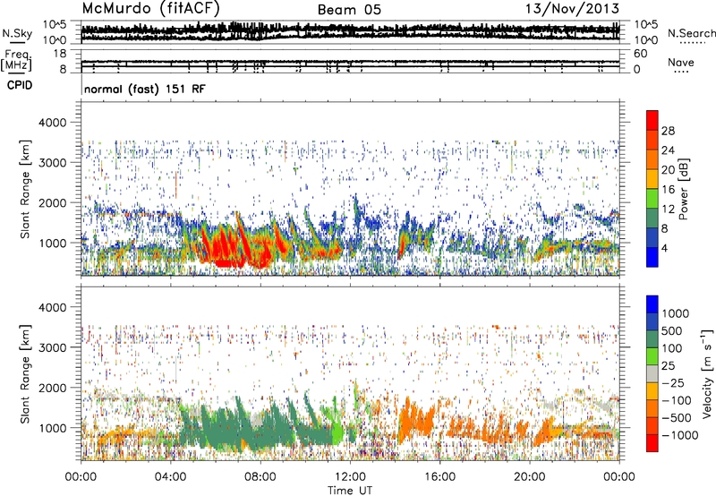
Task: Click the red bottom of Velocity colorbar
Action: (652, 443)
